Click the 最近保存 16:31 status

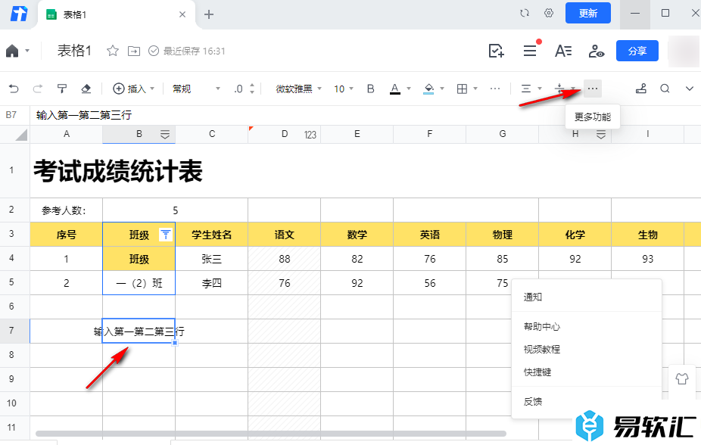click(x=194, y=51)
